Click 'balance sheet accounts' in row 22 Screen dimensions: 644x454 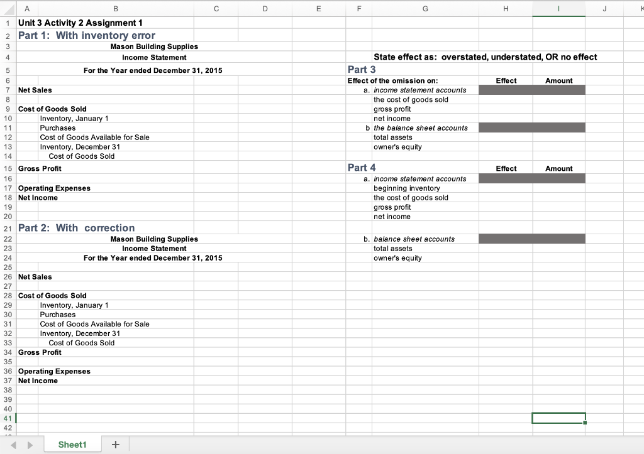point(414,239)
